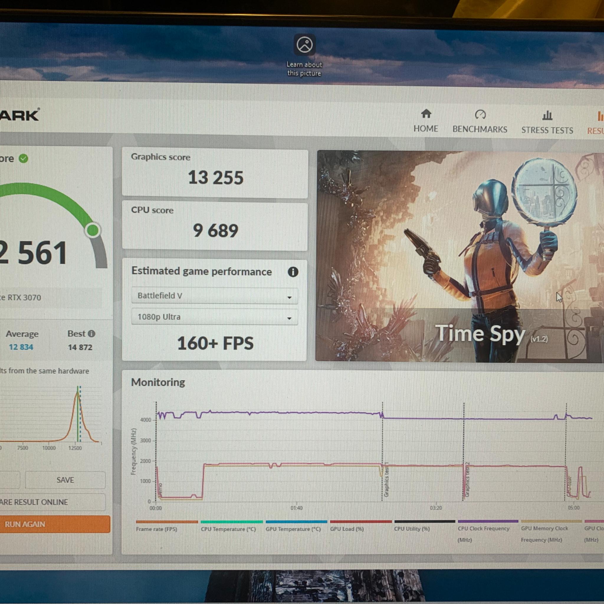The image size is (604, 604).
Task: Click the Estimated game performance heading
Action: [202, 271]
